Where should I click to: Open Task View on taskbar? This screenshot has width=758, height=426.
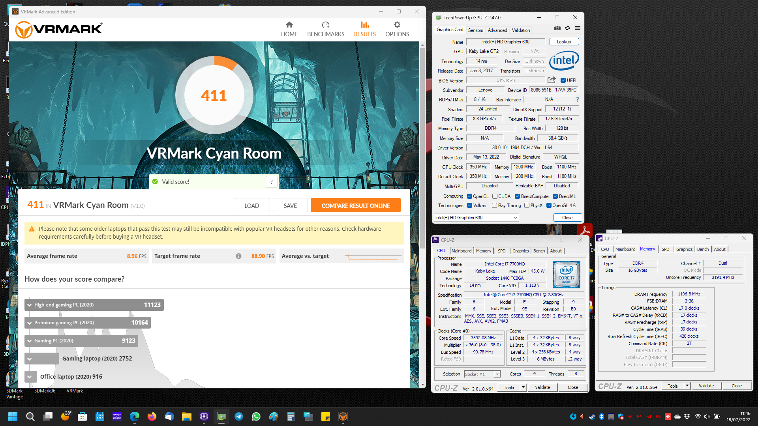pyautogui.click(x=48, y=417)
